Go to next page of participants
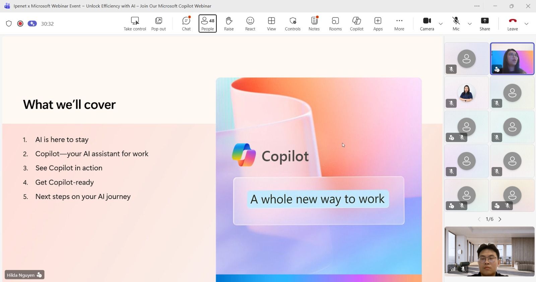 pos(500,219)
